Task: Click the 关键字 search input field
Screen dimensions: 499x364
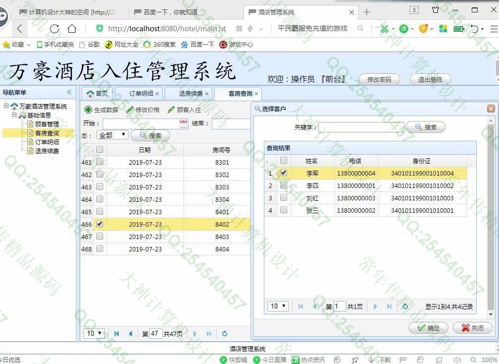Action: [361, 127]
